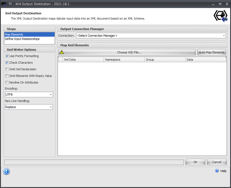Click the Help question mark icon
Viewport: 231px width, 188px height.
coord(217,171)
